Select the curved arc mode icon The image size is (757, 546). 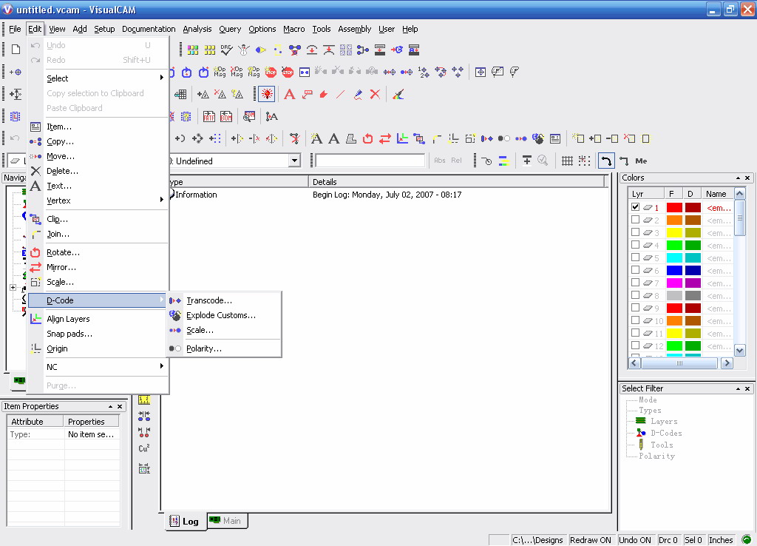[x=606, y=161]
